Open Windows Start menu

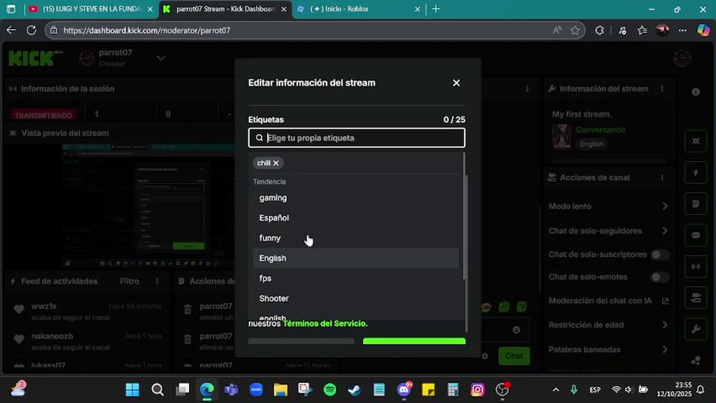tap(133, 390)
